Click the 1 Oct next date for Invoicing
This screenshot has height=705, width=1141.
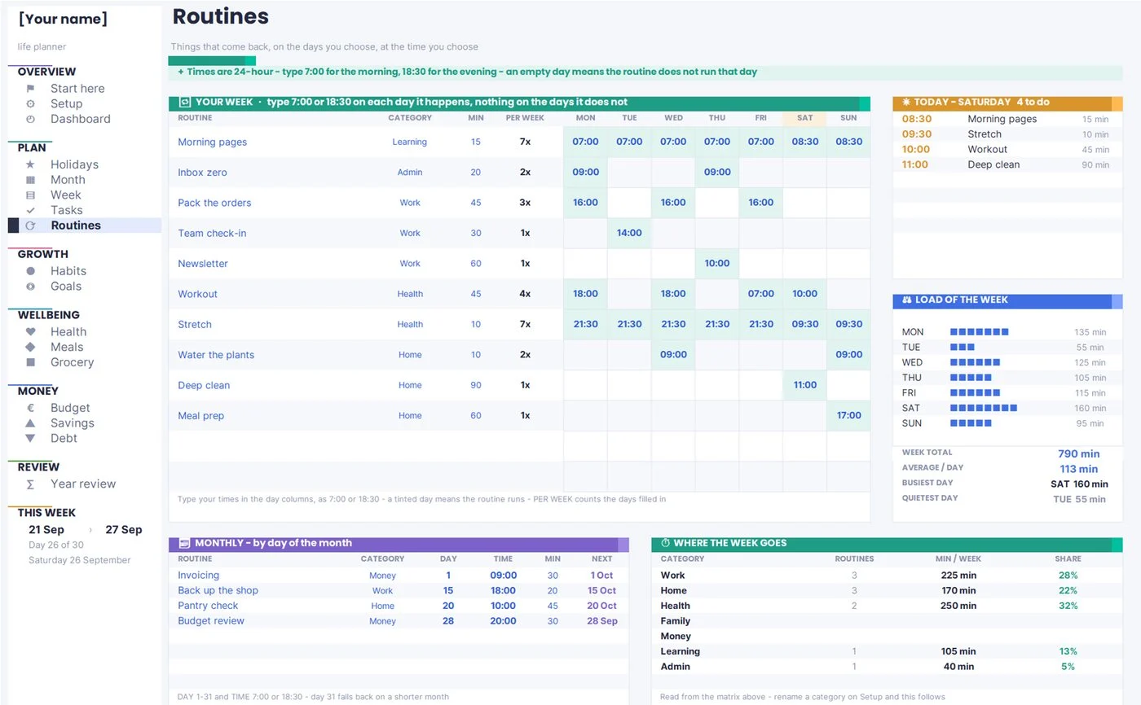click(602, 576)
